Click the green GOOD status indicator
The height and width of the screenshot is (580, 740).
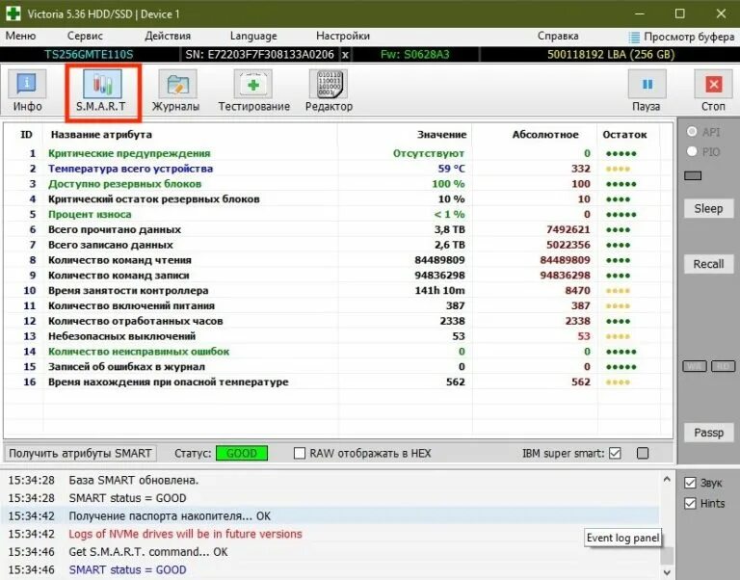point(242,453)
